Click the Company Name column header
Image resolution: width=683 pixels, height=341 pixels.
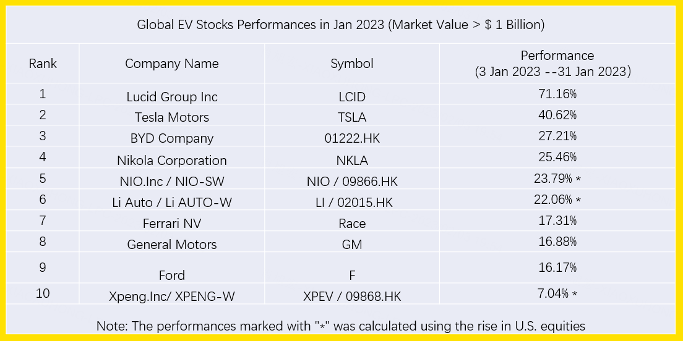point(172,64)
